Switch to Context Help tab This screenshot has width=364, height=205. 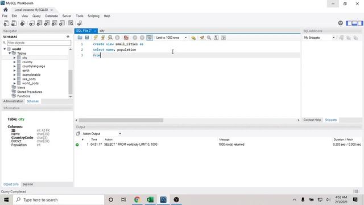coord(312,120)
